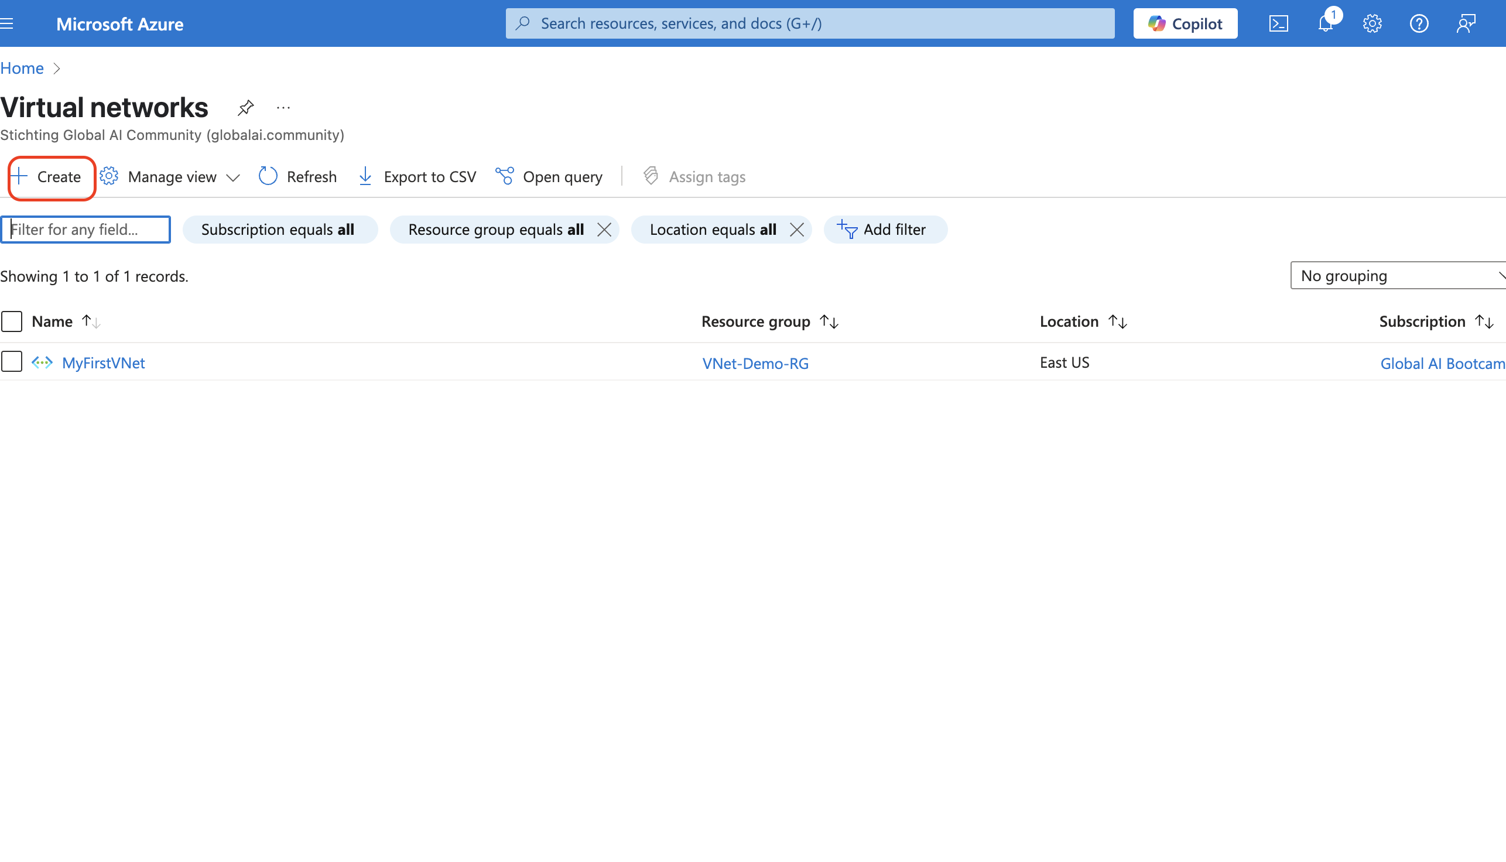This screenshot has width=1506, height=862.
Task: Open query in Resource Graph
Action: click(x=549, y=176)
